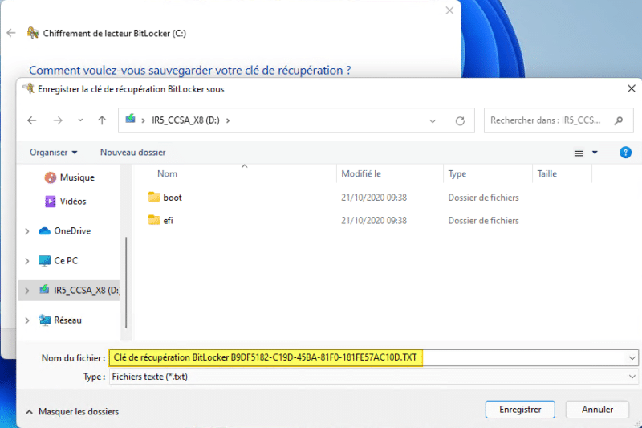
Task: Sort by the Type column header
Action: pyautogui.click(x=457, y=173)
